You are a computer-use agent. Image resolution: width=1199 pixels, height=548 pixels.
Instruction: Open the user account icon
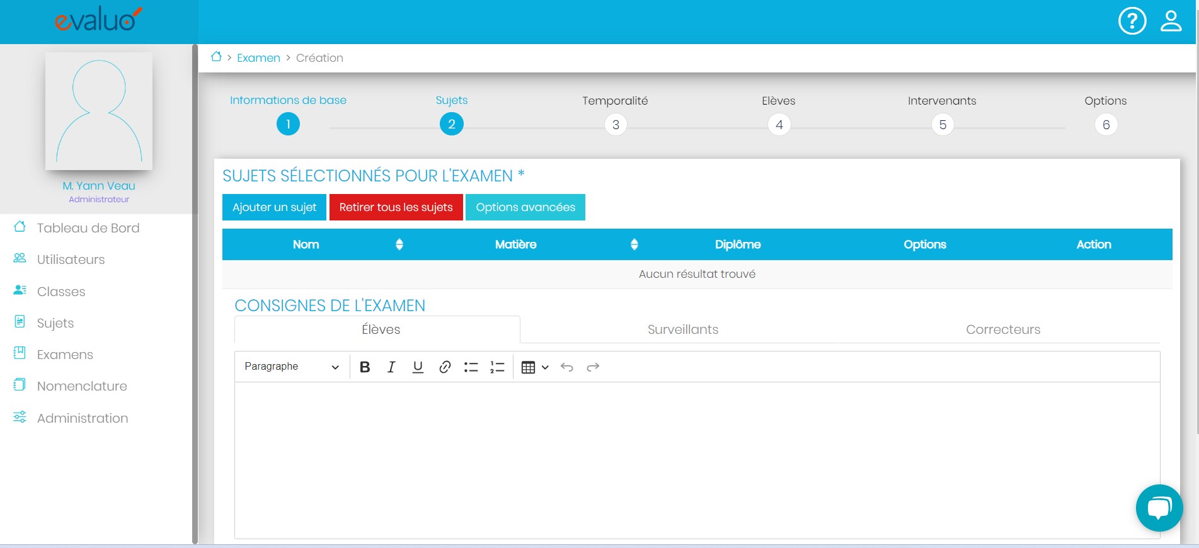tap(1171, 21)
